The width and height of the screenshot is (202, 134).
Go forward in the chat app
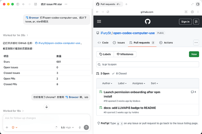[x=30, y=4]
